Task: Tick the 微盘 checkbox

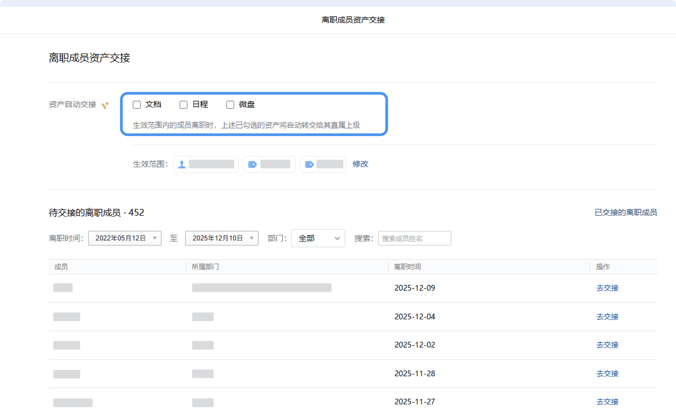Action: pyautogui.click(x=230, y=105)
